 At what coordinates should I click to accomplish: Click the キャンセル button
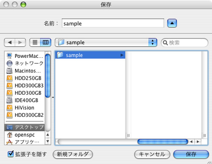coord(152,154)
